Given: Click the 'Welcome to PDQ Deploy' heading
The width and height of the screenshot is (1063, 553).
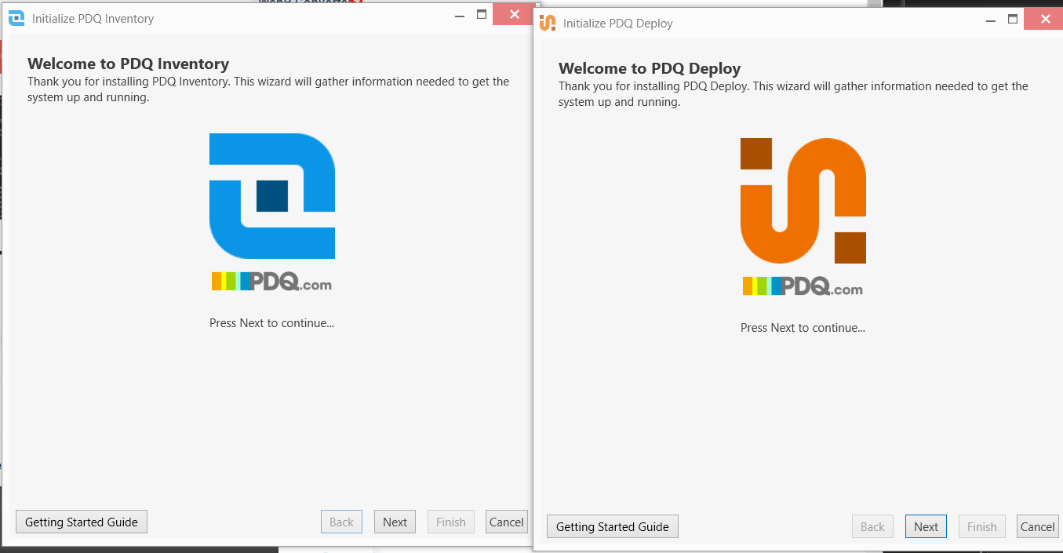Looking at the screenshot, I should [650, 69].
